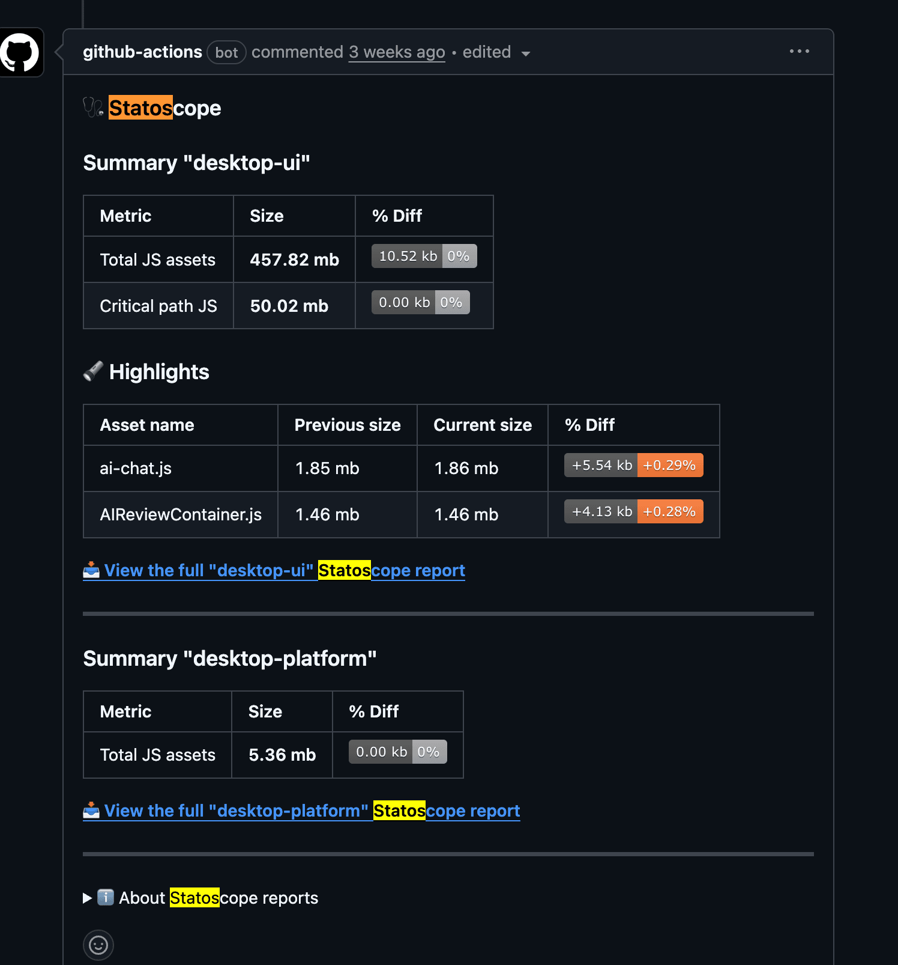Click the info icon next to About Statoscope reports
The height and width of the screenshot is (965, 898).
pos(106,897)
